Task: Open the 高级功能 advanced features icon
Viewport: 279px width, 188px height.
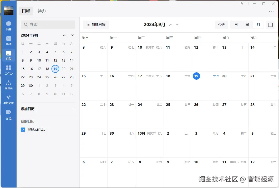Action: (x=9, y=99)
